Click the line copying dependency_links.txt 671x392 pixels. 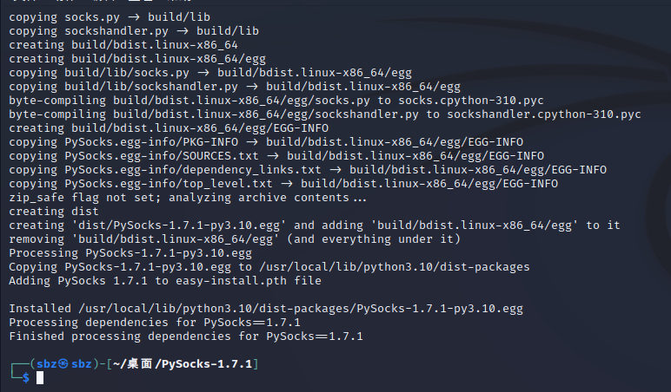point(308,170)
